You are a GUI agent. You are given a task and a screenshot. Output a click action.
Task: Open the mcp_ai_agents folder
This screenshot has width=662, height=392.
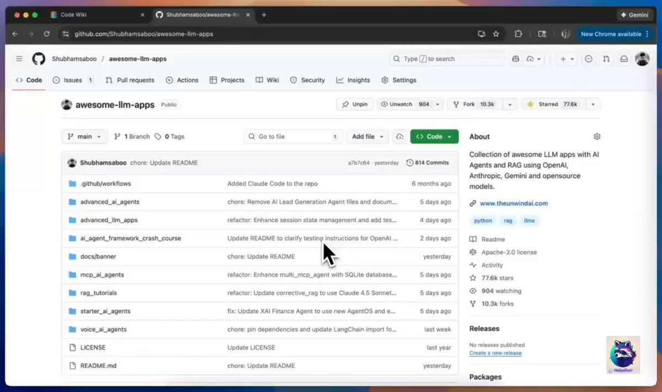click(x=102, y=275)
